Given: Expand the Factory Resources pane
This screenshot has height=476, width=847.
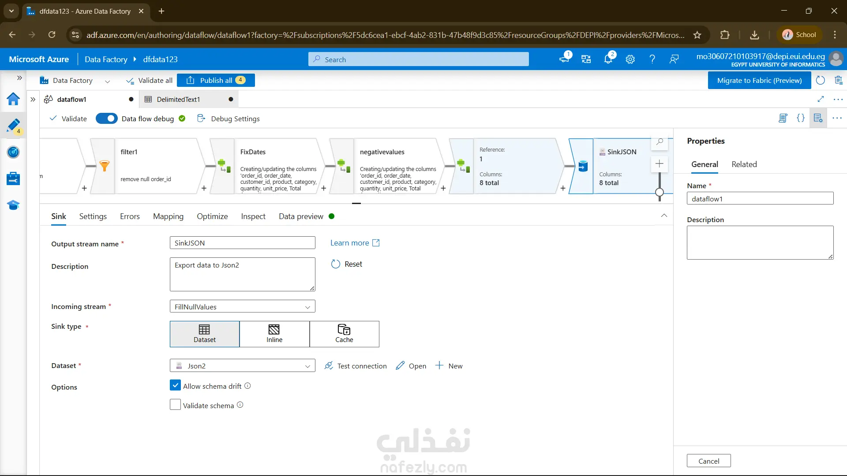Looking at the screenshot, I should 33,99.
